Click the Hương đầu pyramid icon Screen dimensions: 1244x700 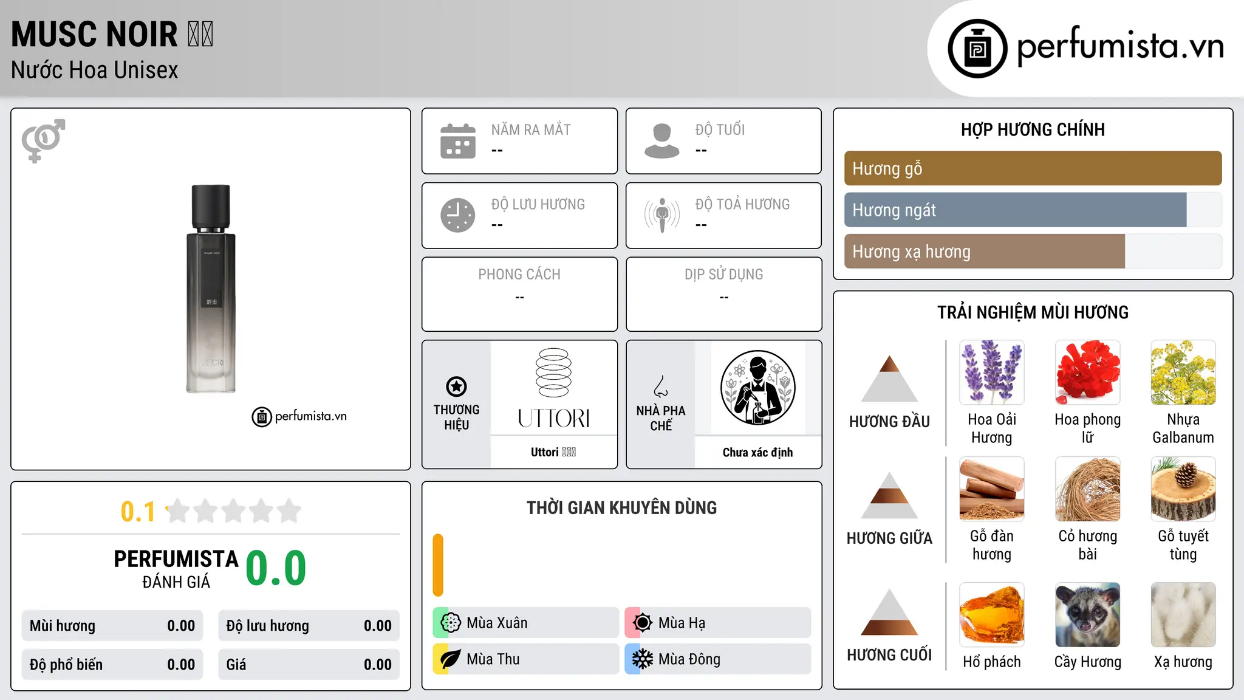tap(889, 378)
